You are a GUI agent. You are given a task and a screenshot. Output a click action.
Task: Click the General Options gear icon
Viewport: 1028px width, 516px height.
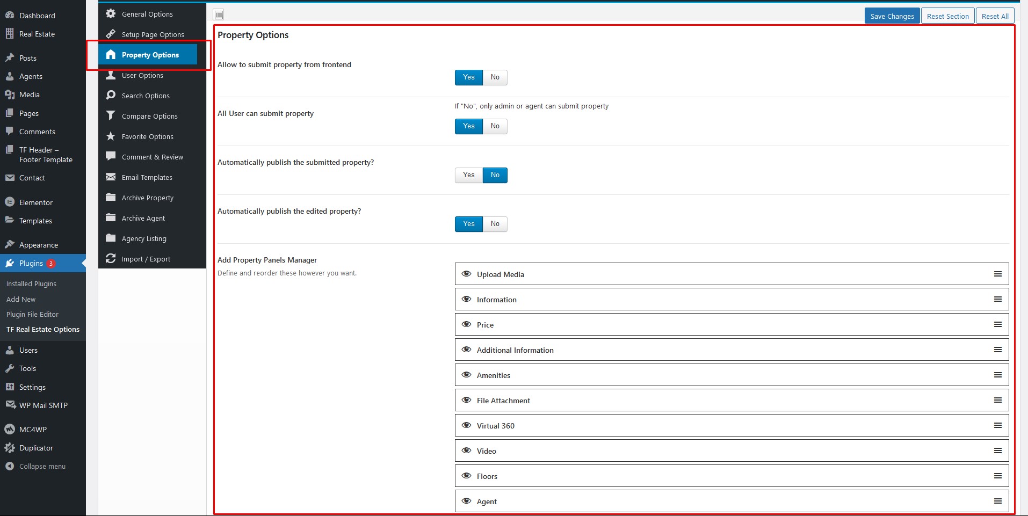click(x=111, y=14)
